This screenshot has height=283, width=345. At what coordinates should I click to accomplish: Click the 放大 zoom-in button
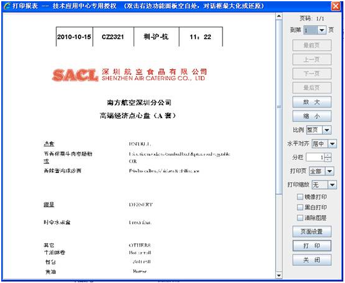pos(312,102)
